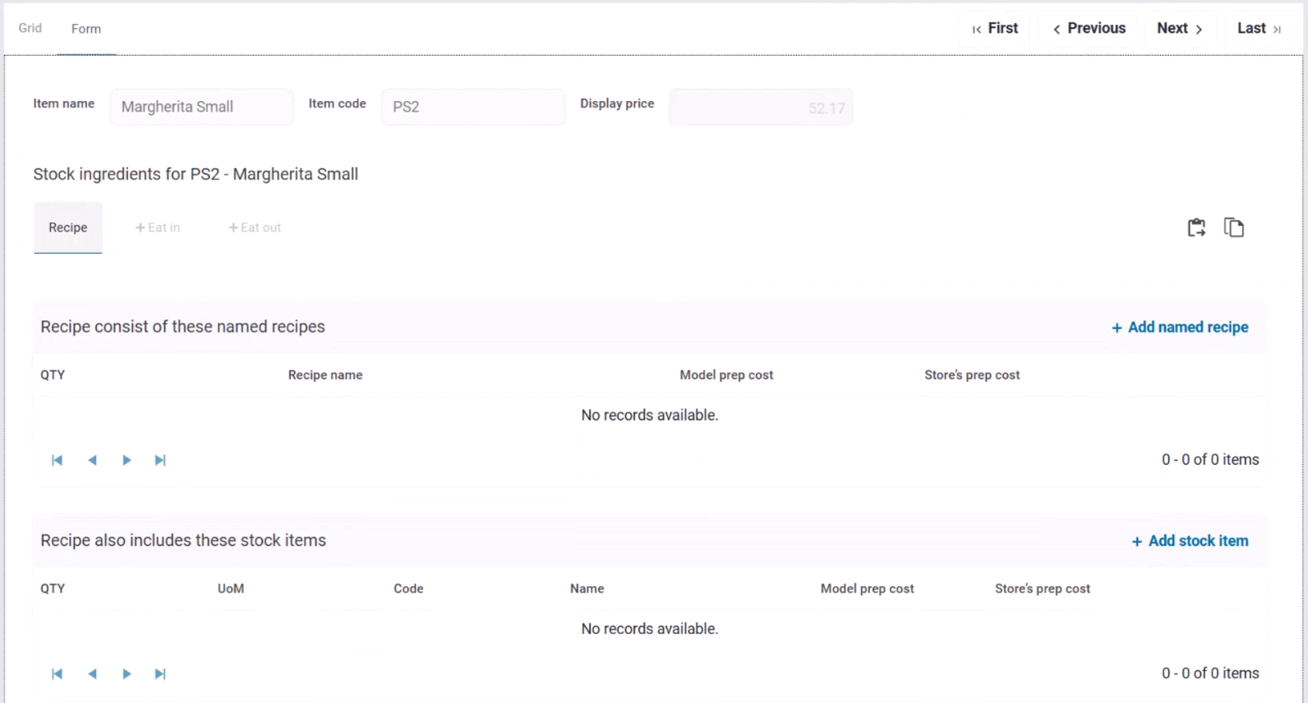
Task: Go to next page of named recipes
Action: point(127,461)
